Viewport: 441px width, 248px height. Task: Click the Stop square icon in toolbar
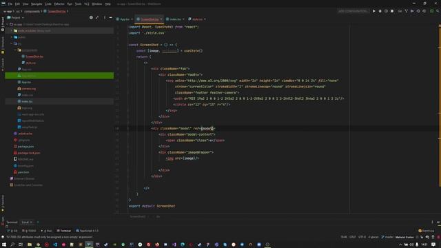coord(392,11)
